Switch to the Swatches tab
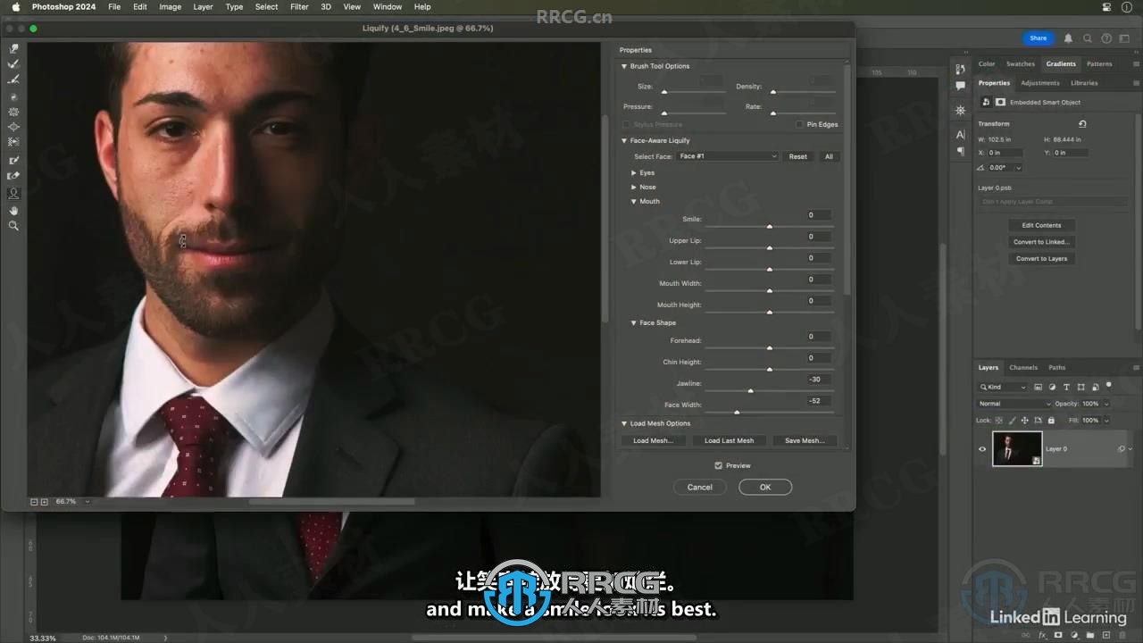This screenshot has height=643, width=1143. pos(1021,63)
